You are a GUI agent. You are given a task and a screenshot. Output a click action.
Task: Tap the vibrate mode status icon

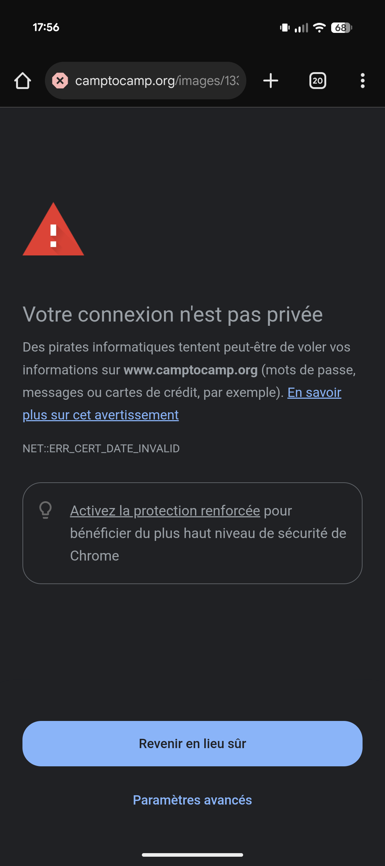[x=285, y=28]
